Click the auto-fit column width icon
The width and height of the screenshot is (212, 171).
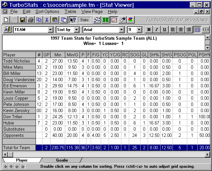click(x=205, y=30)
